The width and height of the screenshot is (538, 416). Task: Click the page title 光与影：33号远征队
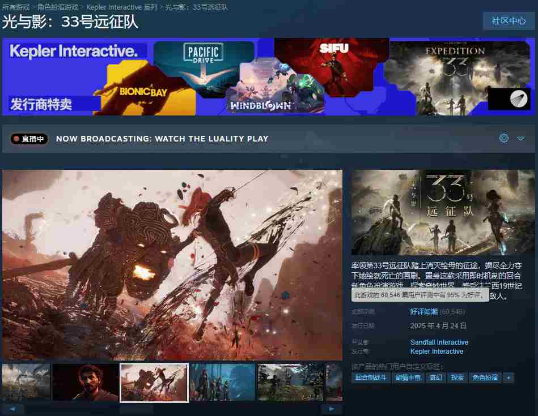70,22
